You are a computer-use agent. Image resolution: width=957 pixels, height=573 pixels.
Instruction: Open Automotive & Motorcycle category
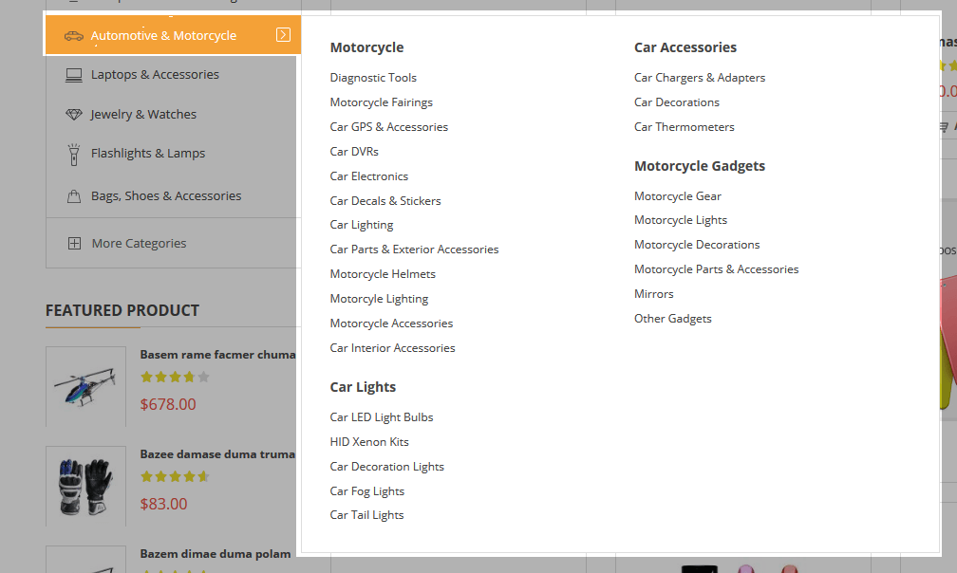click(163, 35)
